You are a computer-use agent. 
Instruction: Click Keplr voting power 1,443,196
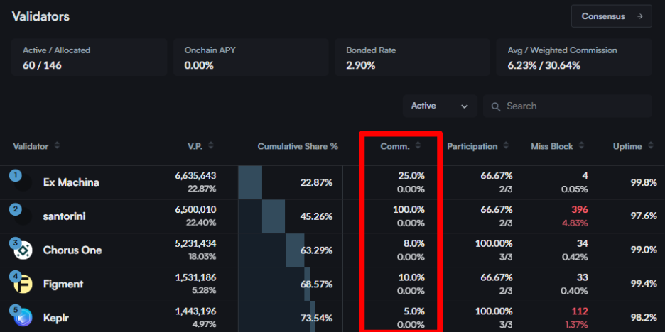[x=195, y=311]
